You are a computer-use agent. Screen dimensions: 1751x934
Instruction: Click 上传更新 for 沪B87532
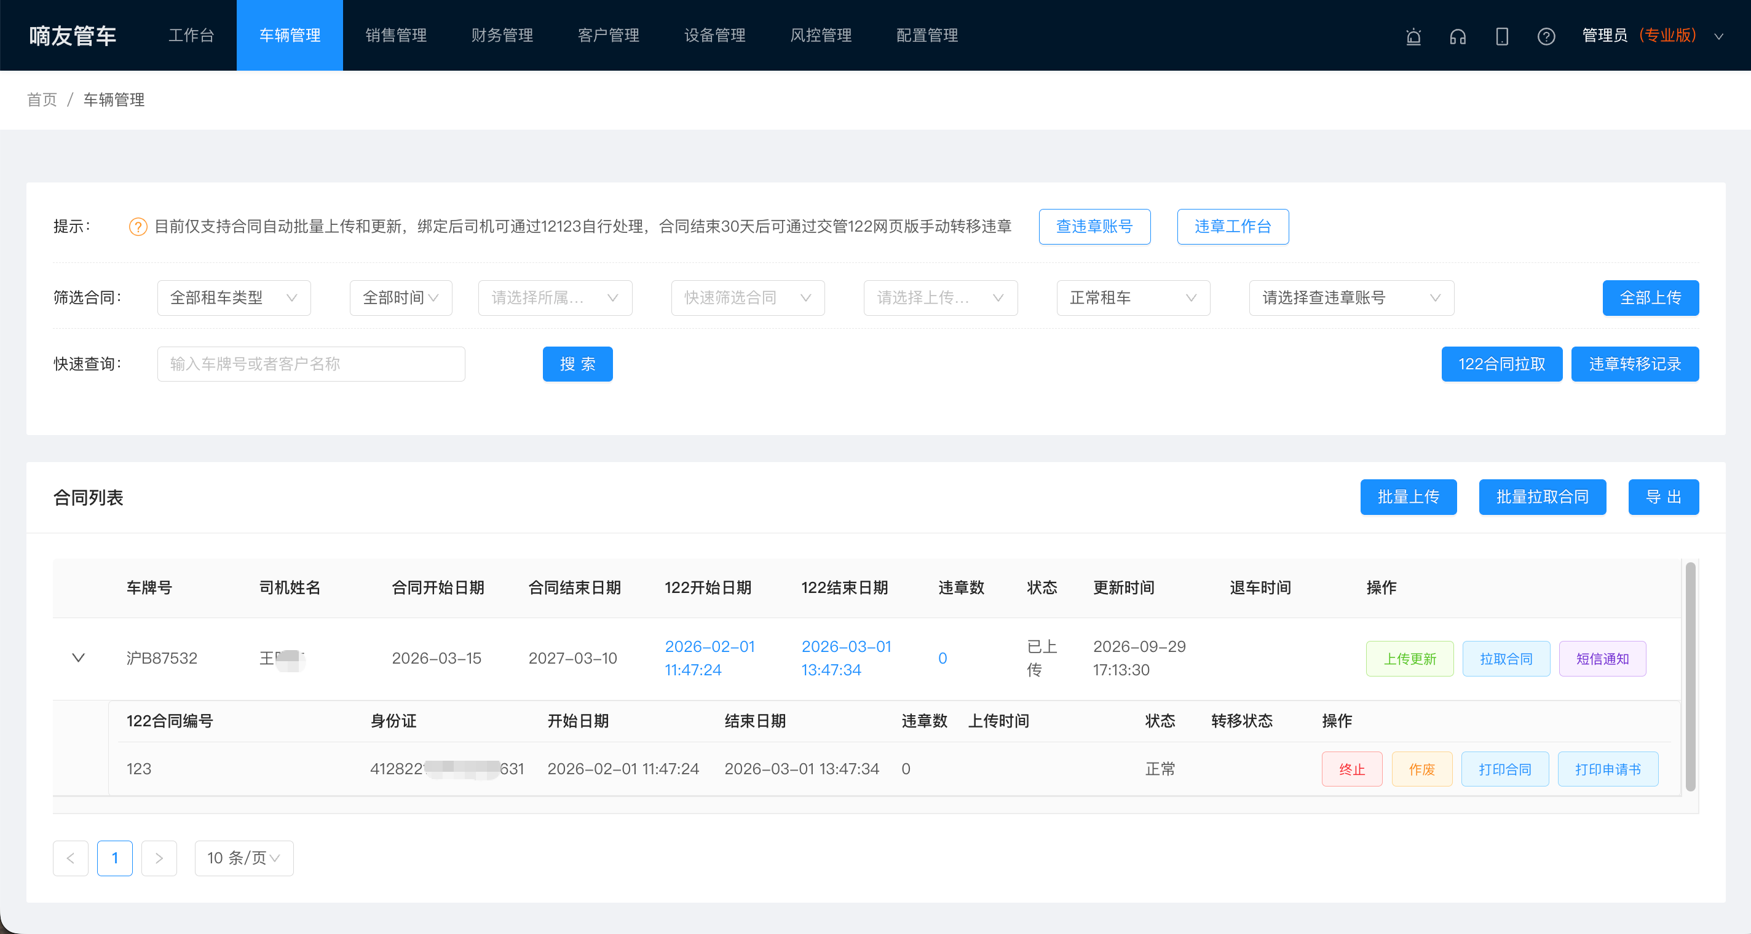(x=1410, y=658)
